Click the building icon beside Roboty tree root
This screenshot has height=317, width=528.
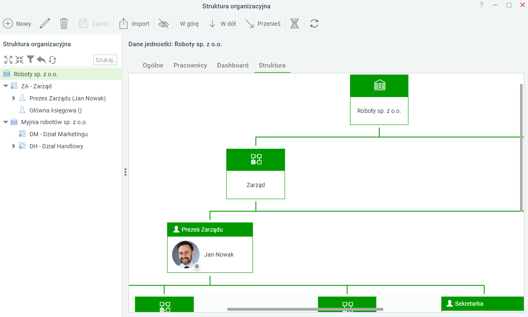coord(7,74)
